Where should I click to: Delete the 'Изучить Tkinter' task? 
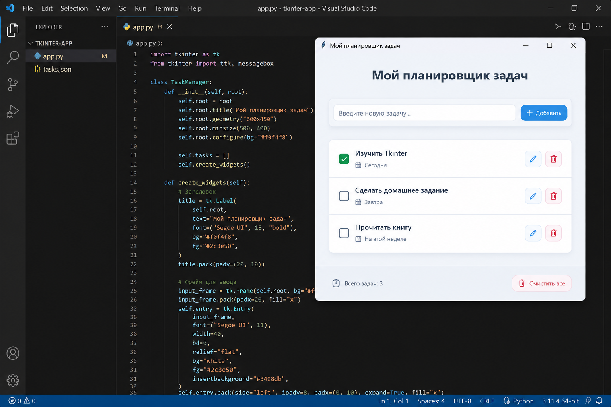click(553, 159)
